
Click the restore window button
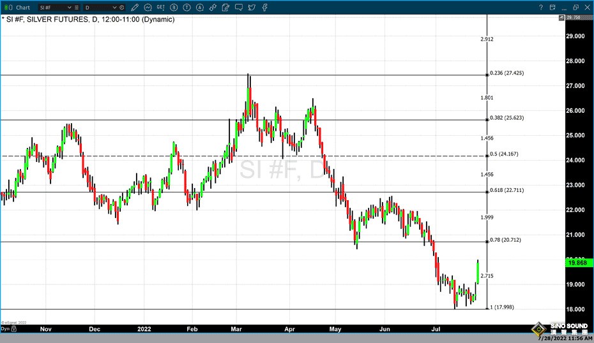click(576, 8)
